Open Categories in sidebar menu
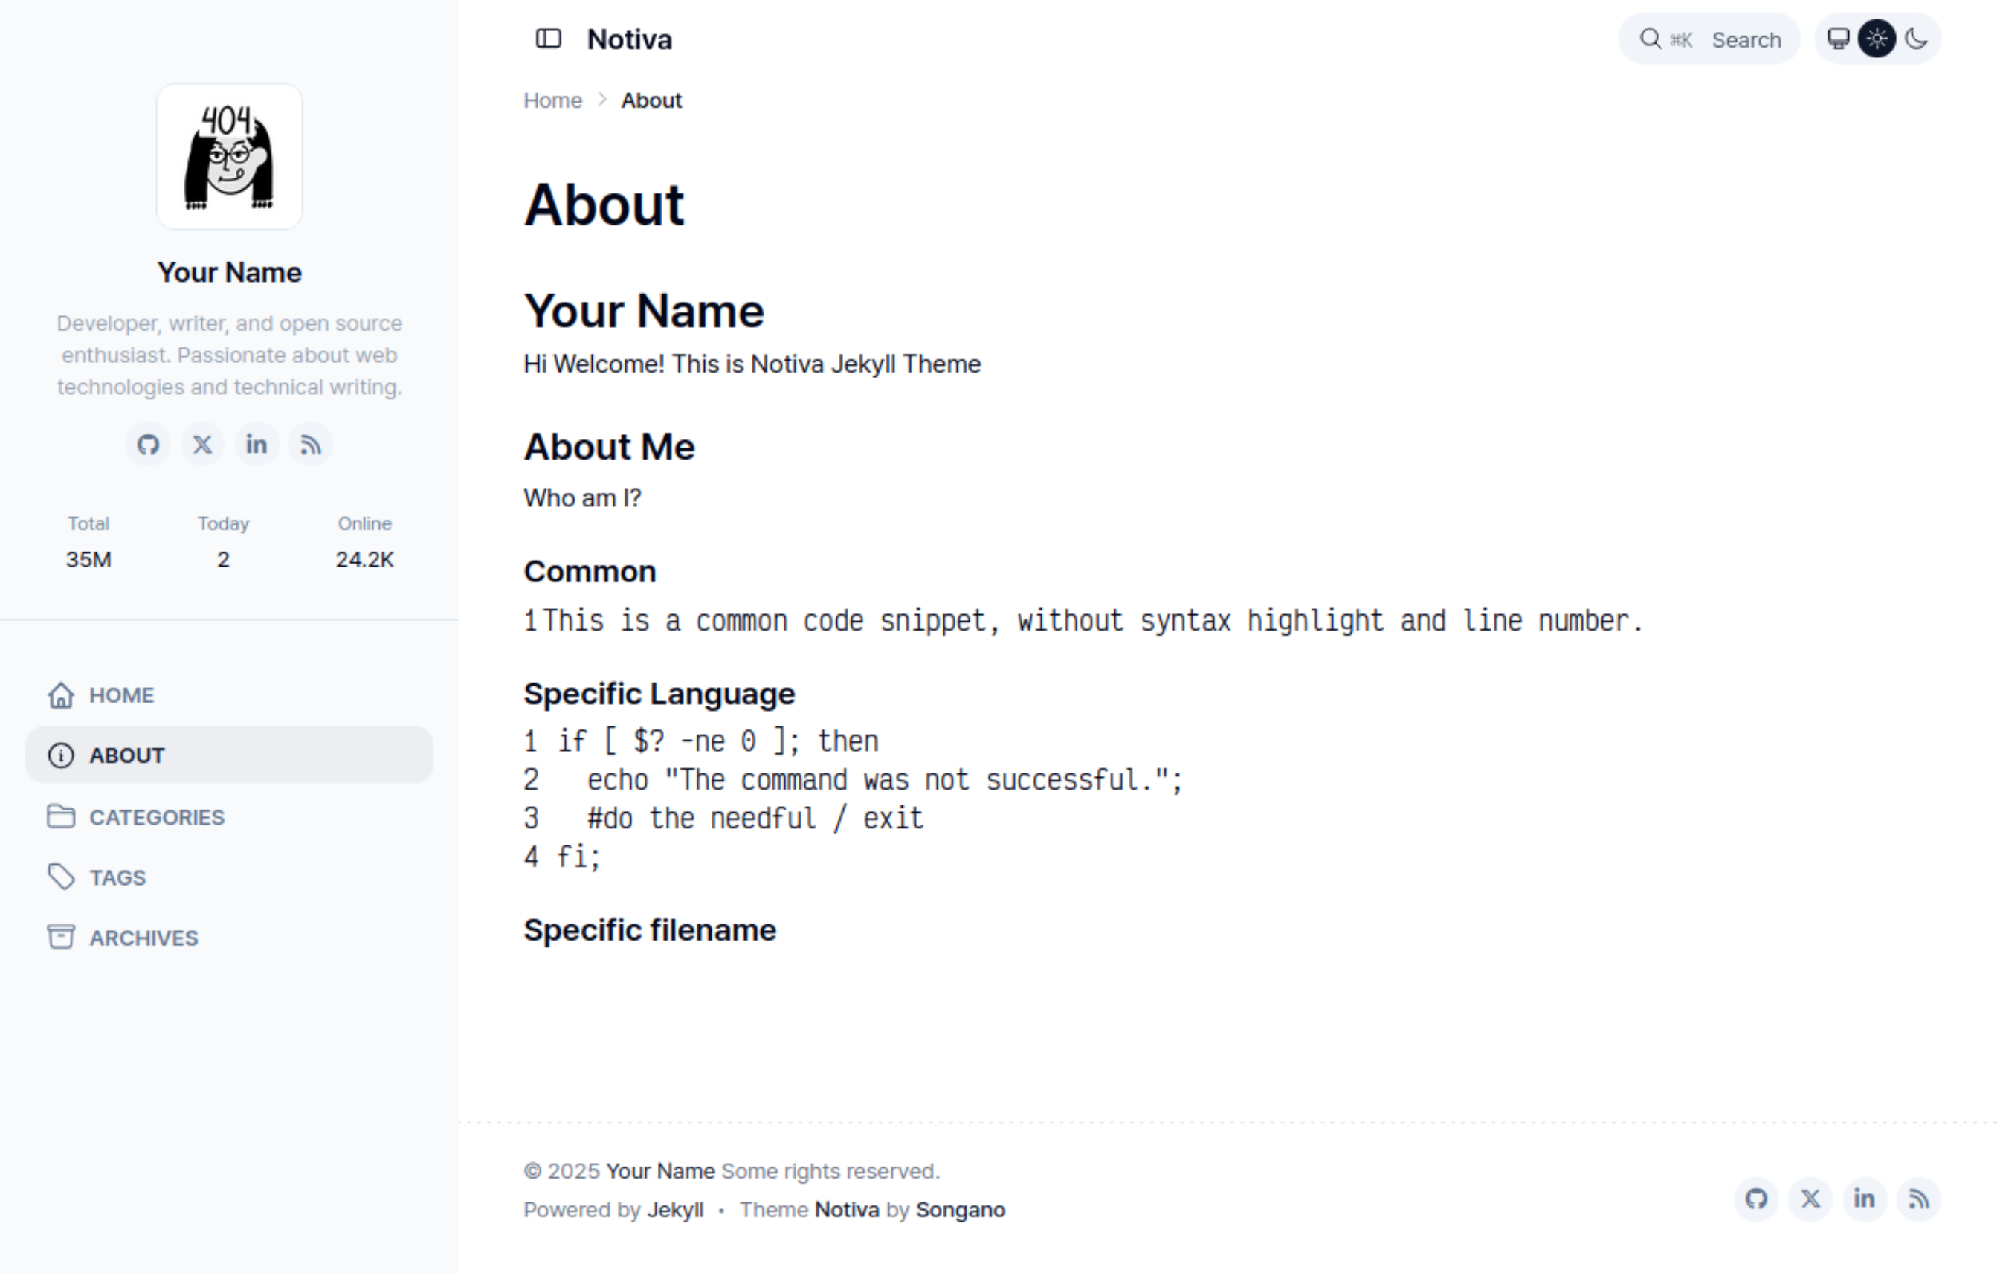Screen dimensions: 2000x1273 point(156,817)
